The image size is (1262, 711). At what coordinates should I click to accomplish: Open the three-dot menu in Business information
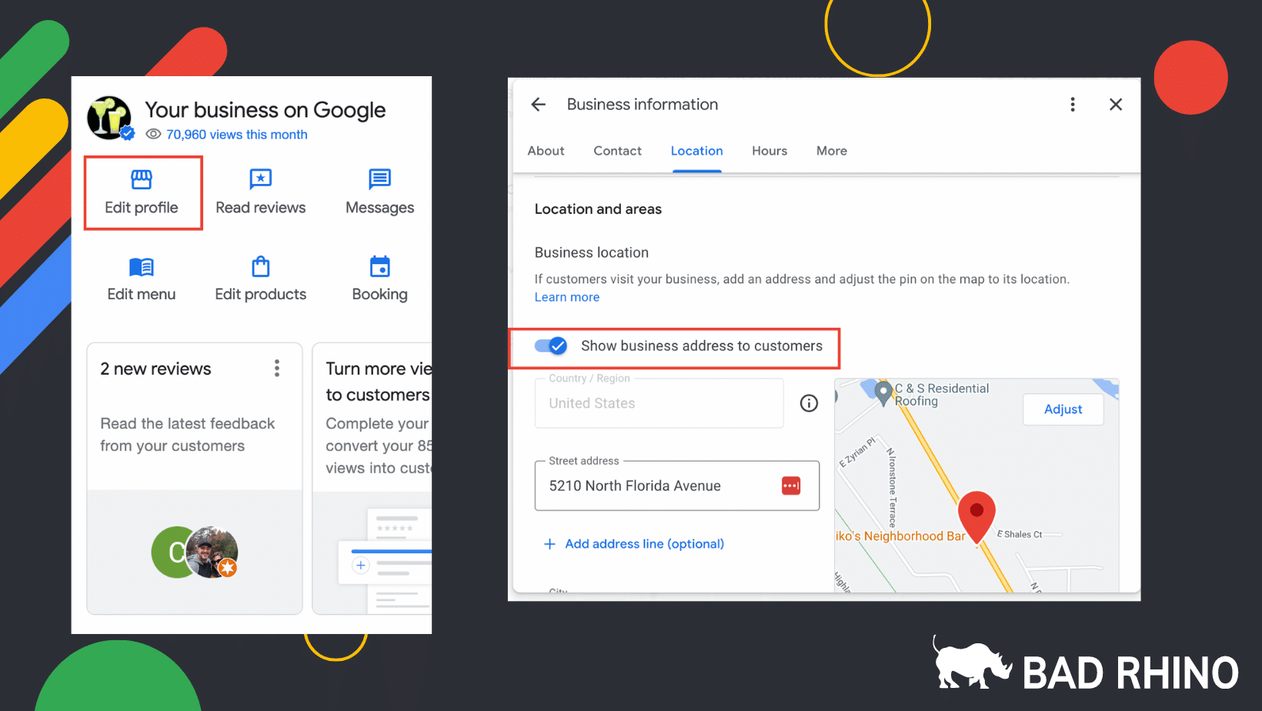(1073, 104)
